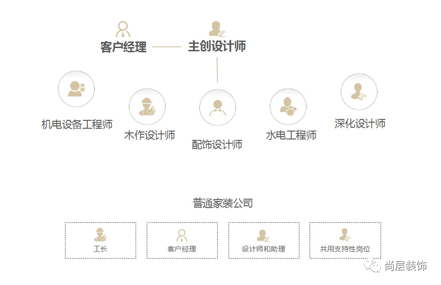The width and height of the screenshot is (441, 285).
Task: Select the 水电工程师 gear worker icon
Action: pos(288,106)
